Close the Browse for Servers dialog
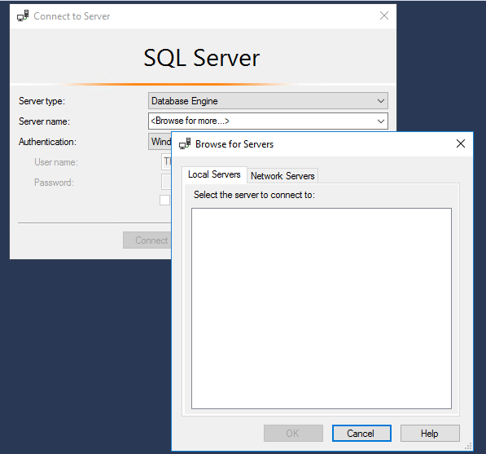Viewport: 486px width, 454px height. (461, 143)
